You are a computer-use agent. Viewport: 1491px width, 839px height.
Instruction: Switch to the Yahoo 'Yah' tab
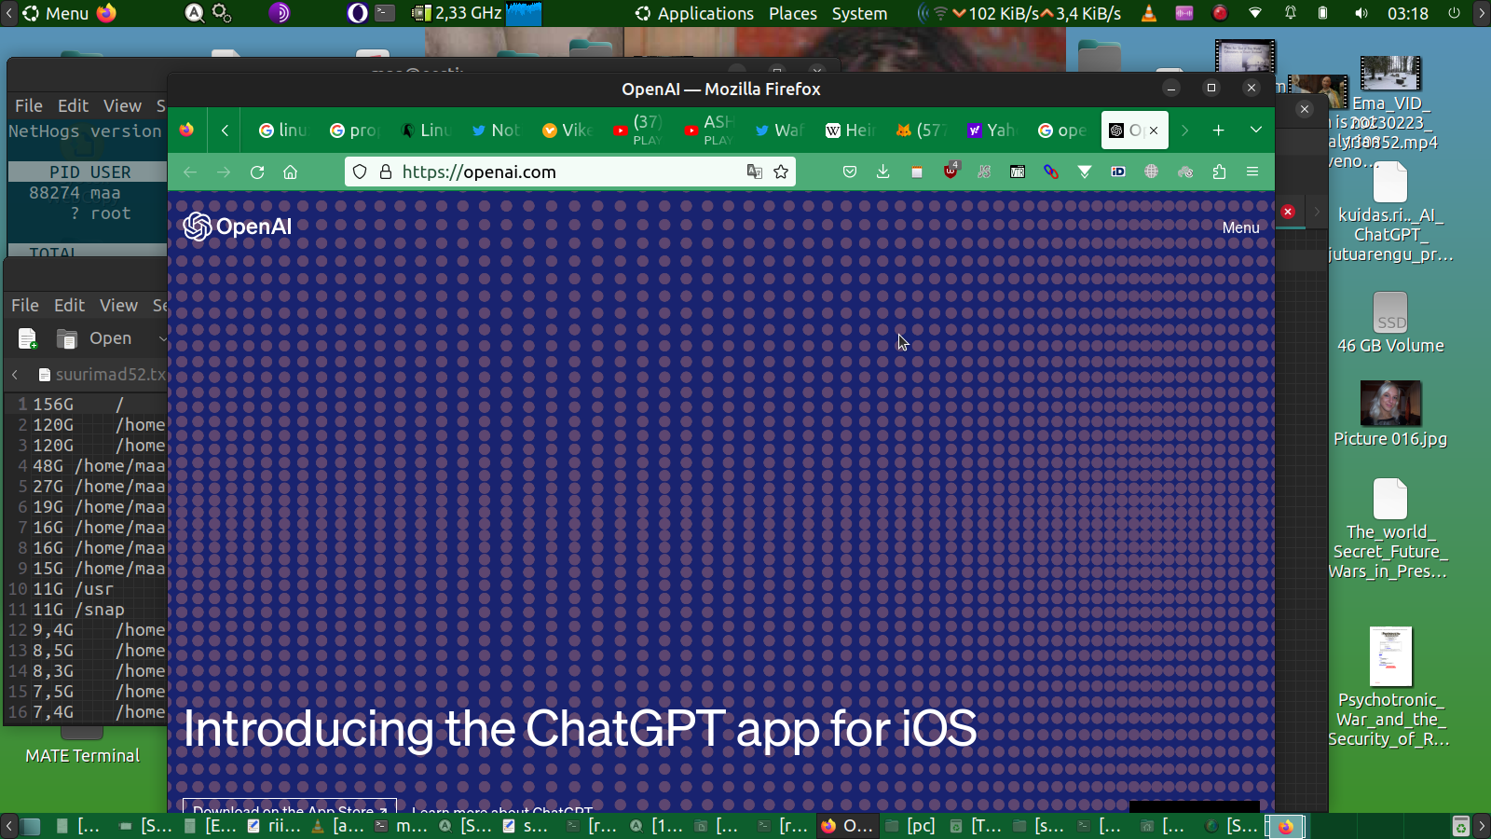click(991, 131)
